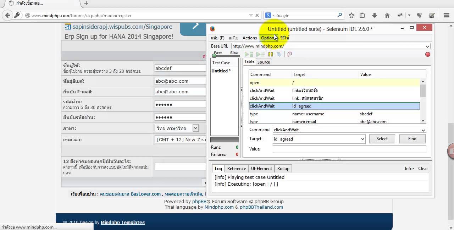
Task: Click the BasLover.com link
Action: [x=146, y=194]
